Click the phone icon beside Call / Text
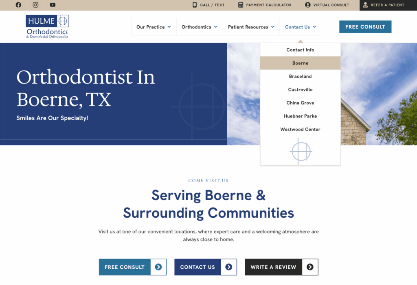The height and width of the screenshot is (285, 417). click(195, 5)
